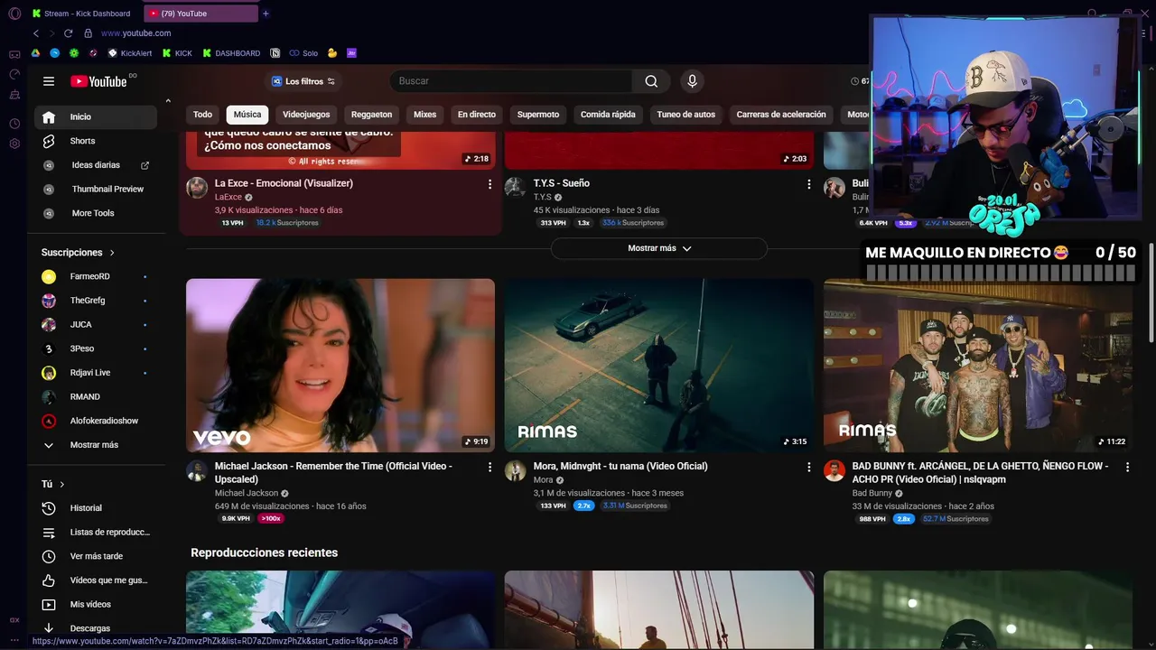This screenshot has height=650, width=1156.
Task: Open the Opera sidebar history clock icon
Action: (14, 124)
